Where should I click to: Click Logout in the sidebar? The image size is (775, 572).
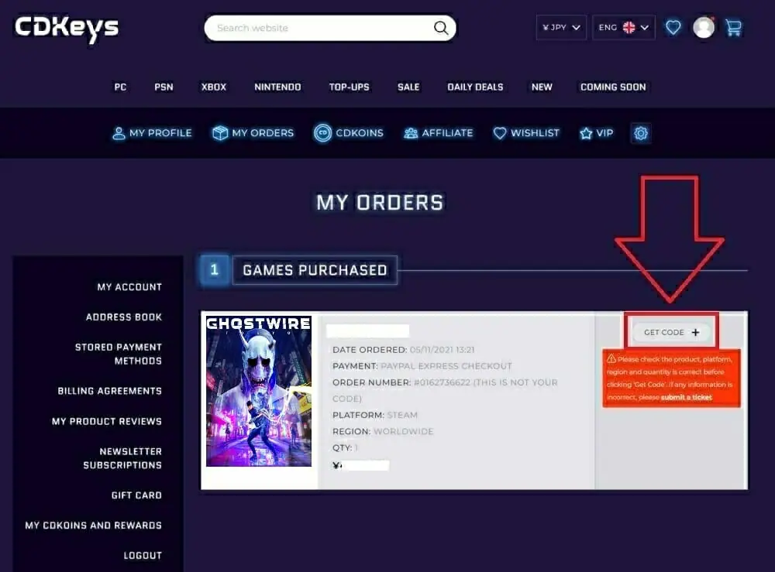pos(143,555)
